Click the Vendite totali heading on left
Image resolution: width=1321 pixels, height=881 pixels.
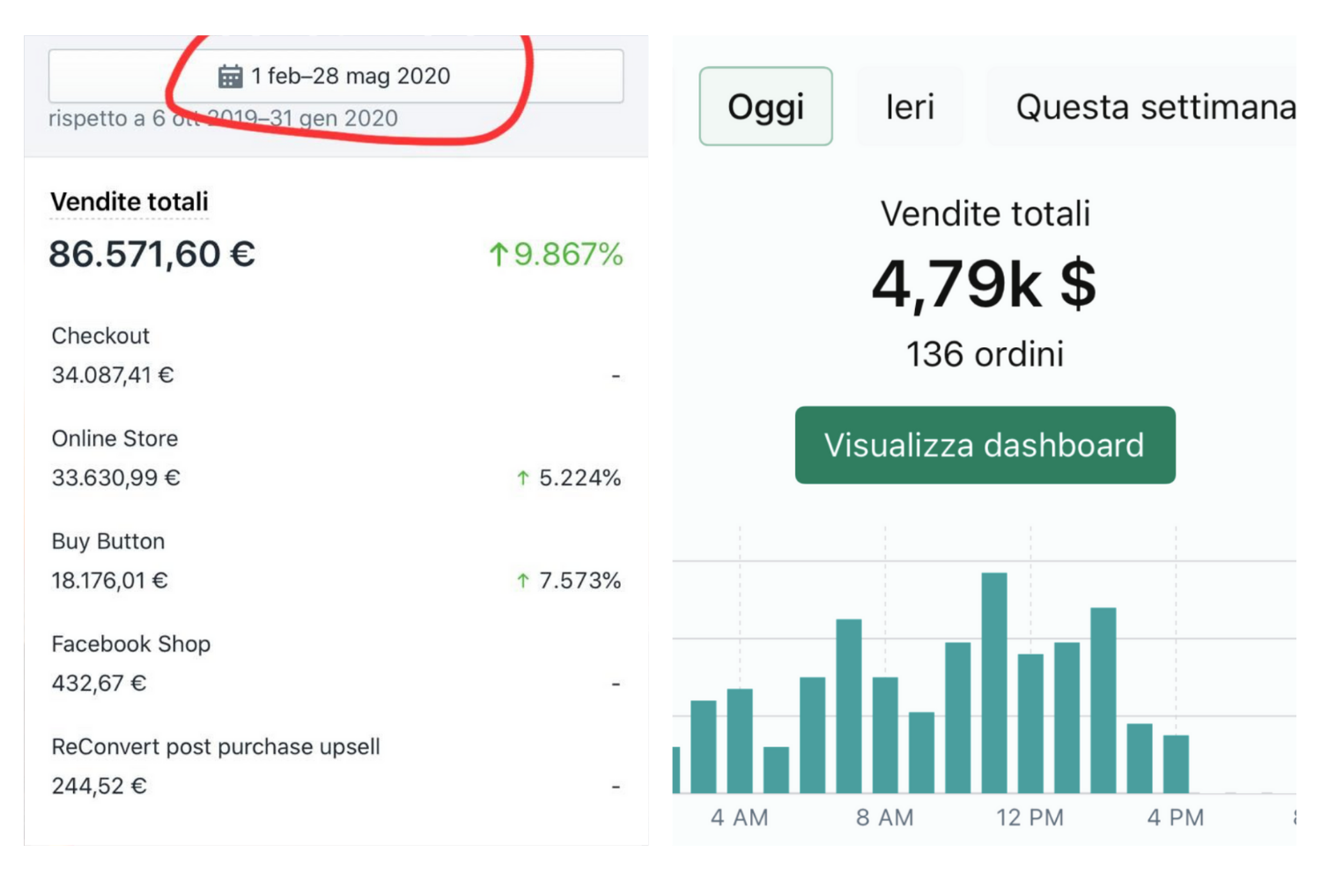click(x=129, y=202)
